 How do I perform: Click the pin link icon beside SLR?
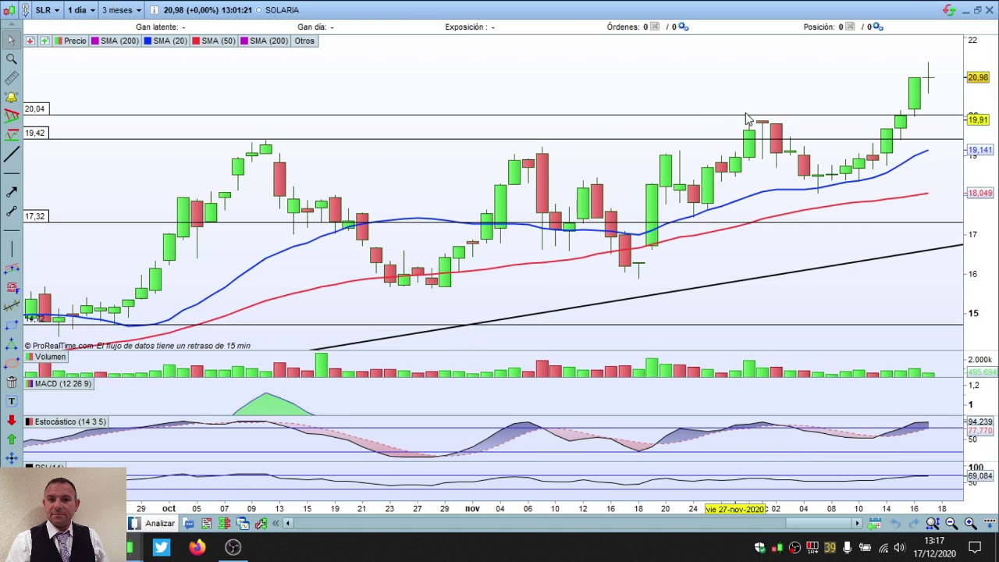pos(26,10)
